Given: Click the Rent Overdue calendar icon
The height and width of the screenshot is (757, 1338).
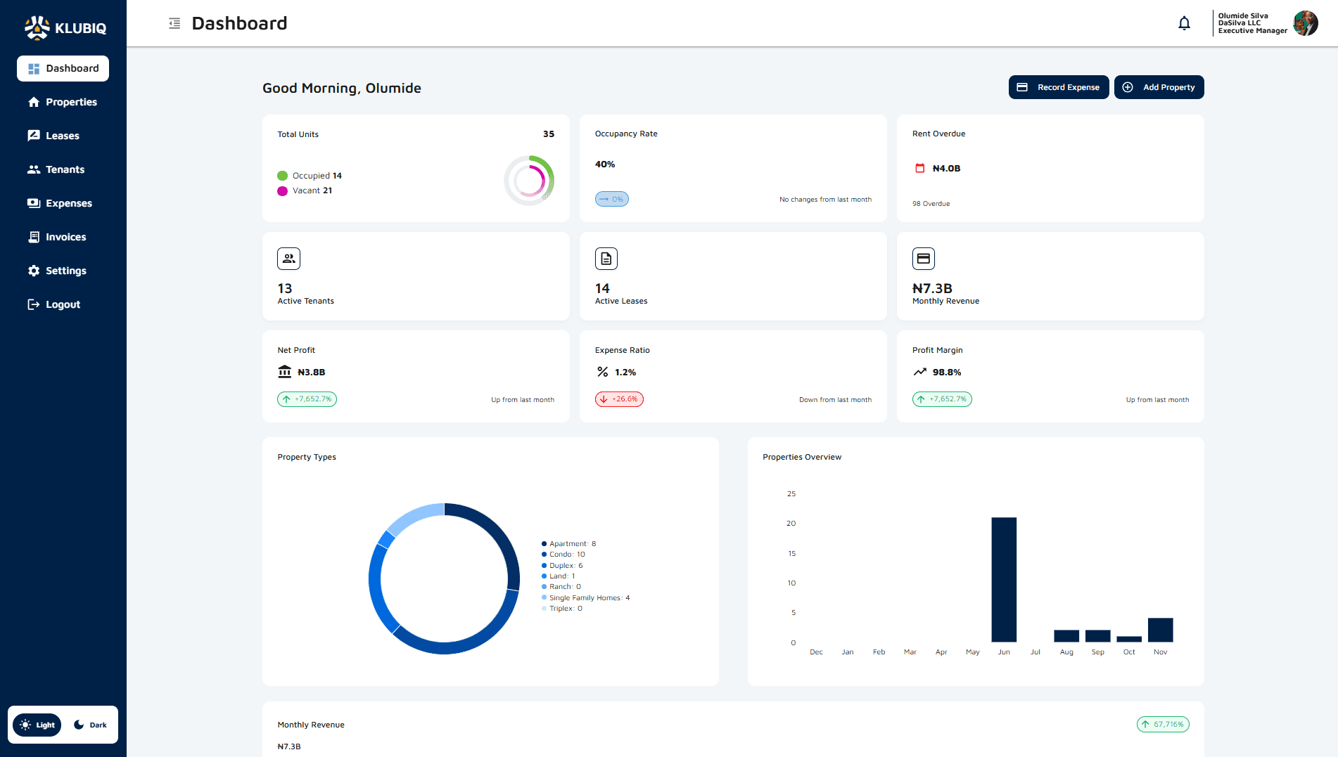Looking at the screenshot, I should pyautogui.click(x=919, y=168).
